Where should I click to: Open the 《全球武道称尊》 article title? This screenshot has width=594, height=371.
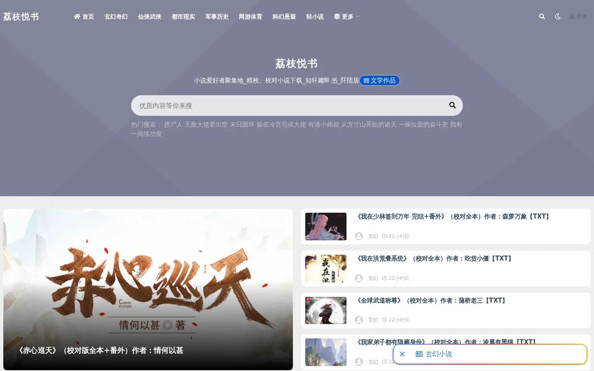(431, 301)
